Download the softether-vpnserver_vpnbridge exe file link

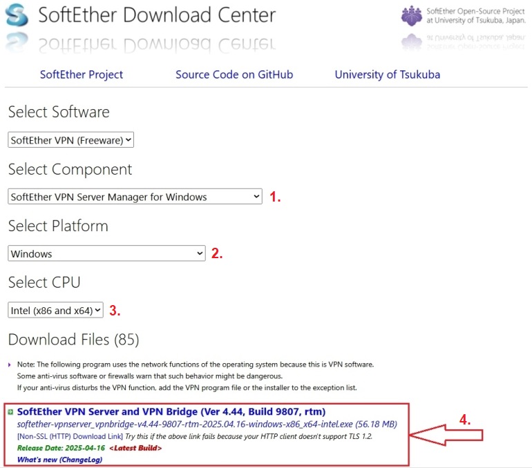click(184, 424)
